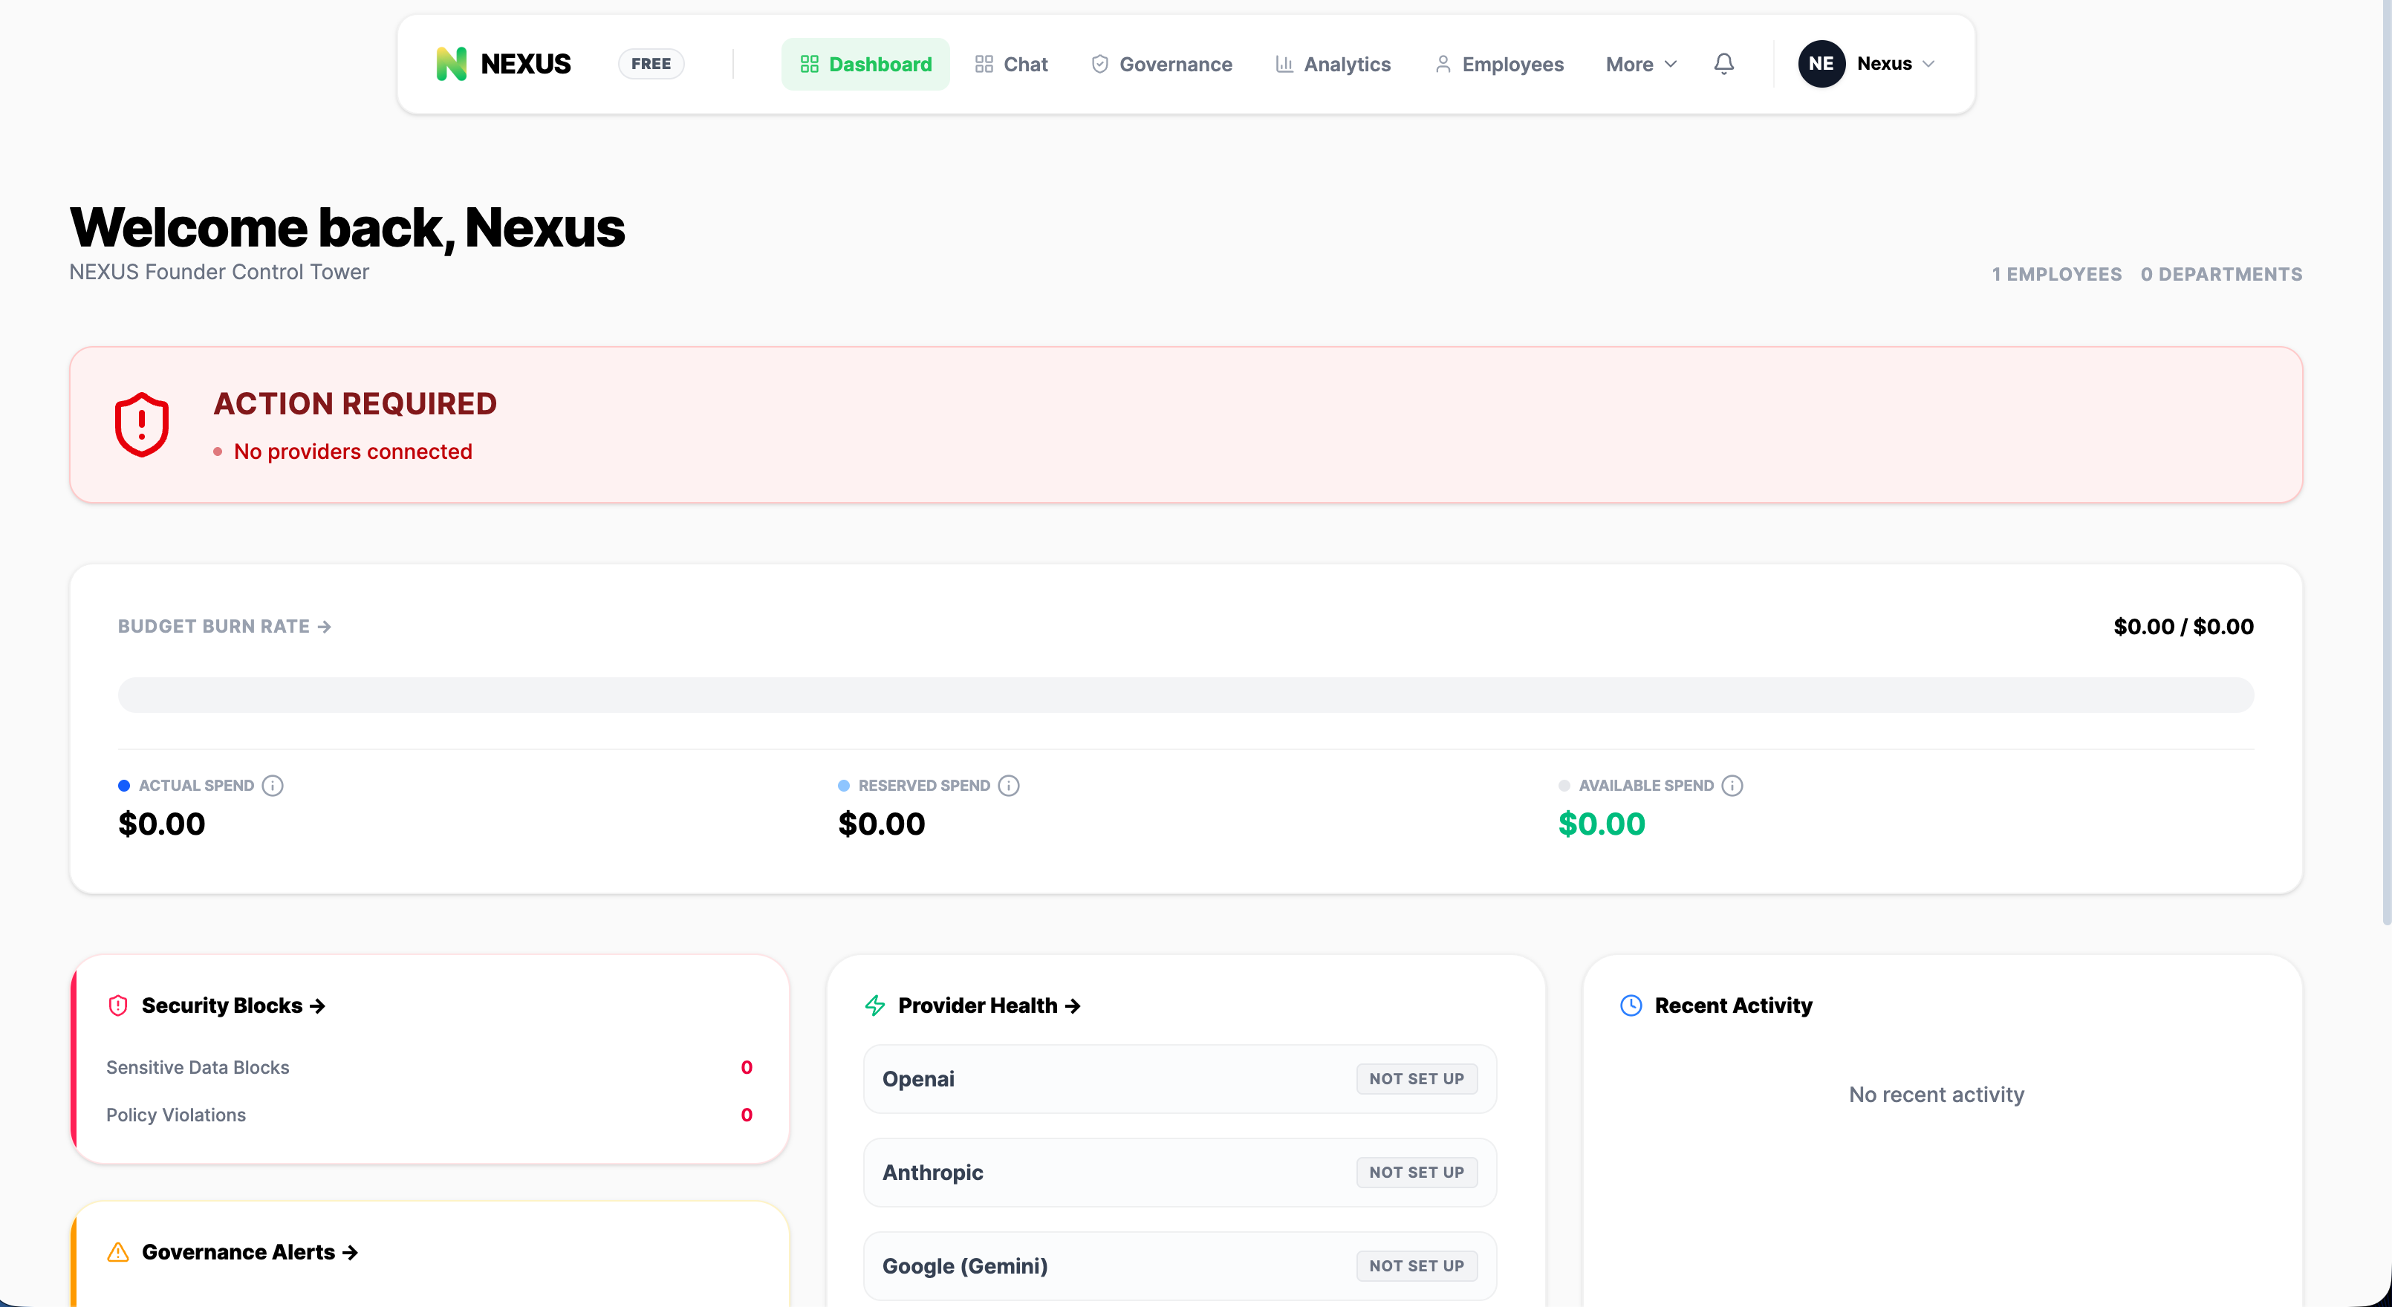This screenshot has width=2392, height=1307.
Task: Click the green NEXUS N logo icon
Action: point(452,64)
